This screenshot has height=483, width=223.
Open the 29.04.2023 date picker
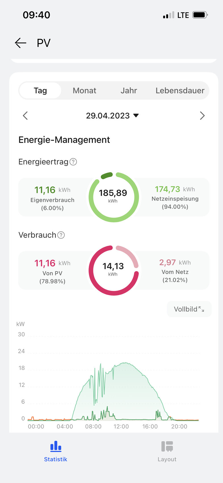coord(112,116)
